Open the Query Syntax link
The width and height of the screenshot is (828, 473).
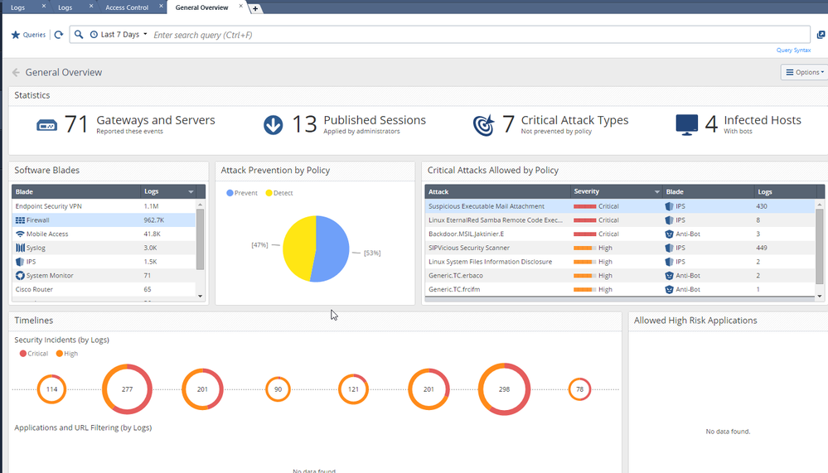(793, 51)
